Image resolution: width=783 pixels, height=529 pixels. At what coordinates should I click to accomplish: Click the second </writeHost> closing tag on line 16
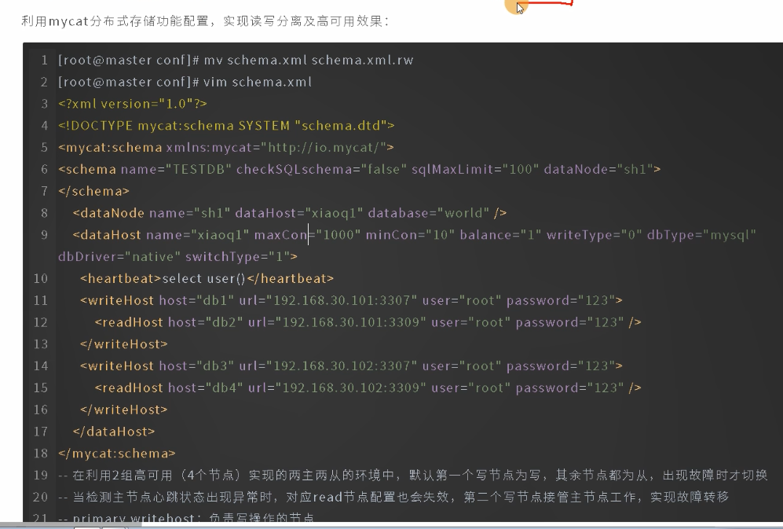coord(124,410)
